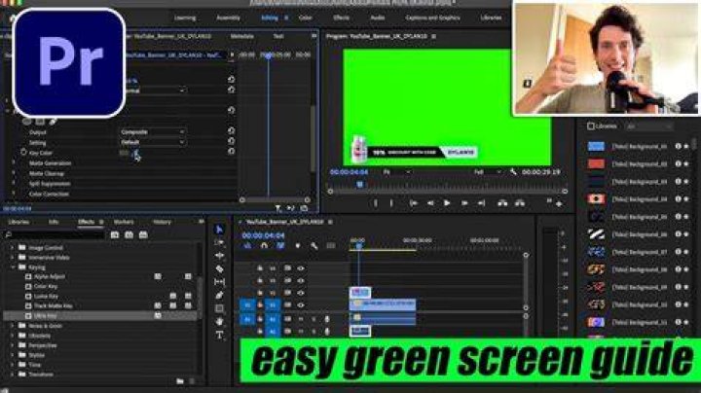Select the Hand tool
The image size is (701, 393).
click(219, 322)
